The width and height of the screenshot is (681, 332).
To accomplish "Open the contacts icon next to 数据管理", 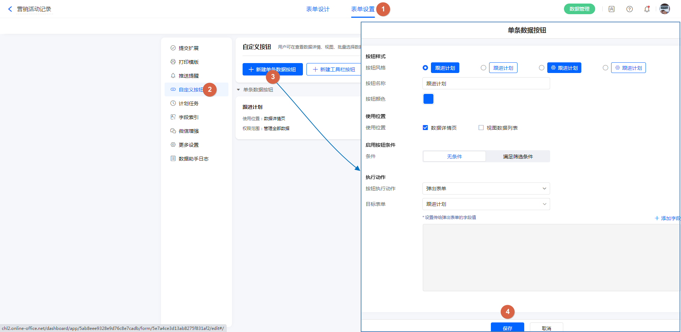I will pos(611,9).
